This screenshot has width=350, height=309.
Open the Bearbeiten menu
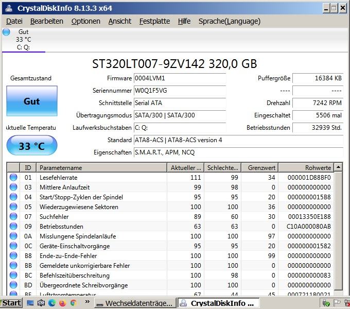click(x=47, y=21)
